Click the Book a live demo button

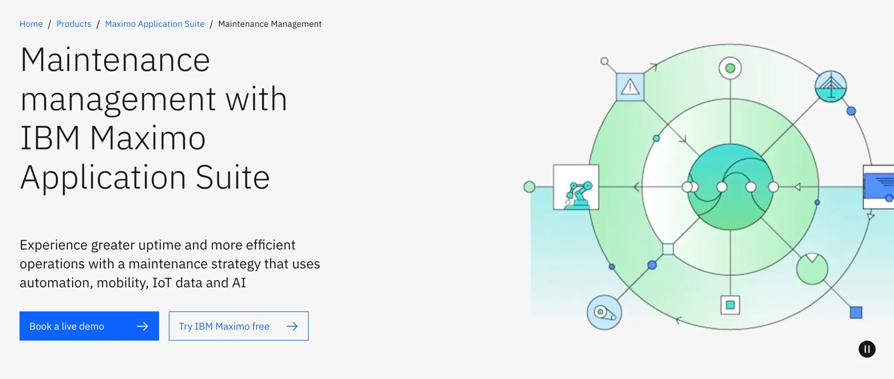tap(89, 326)
